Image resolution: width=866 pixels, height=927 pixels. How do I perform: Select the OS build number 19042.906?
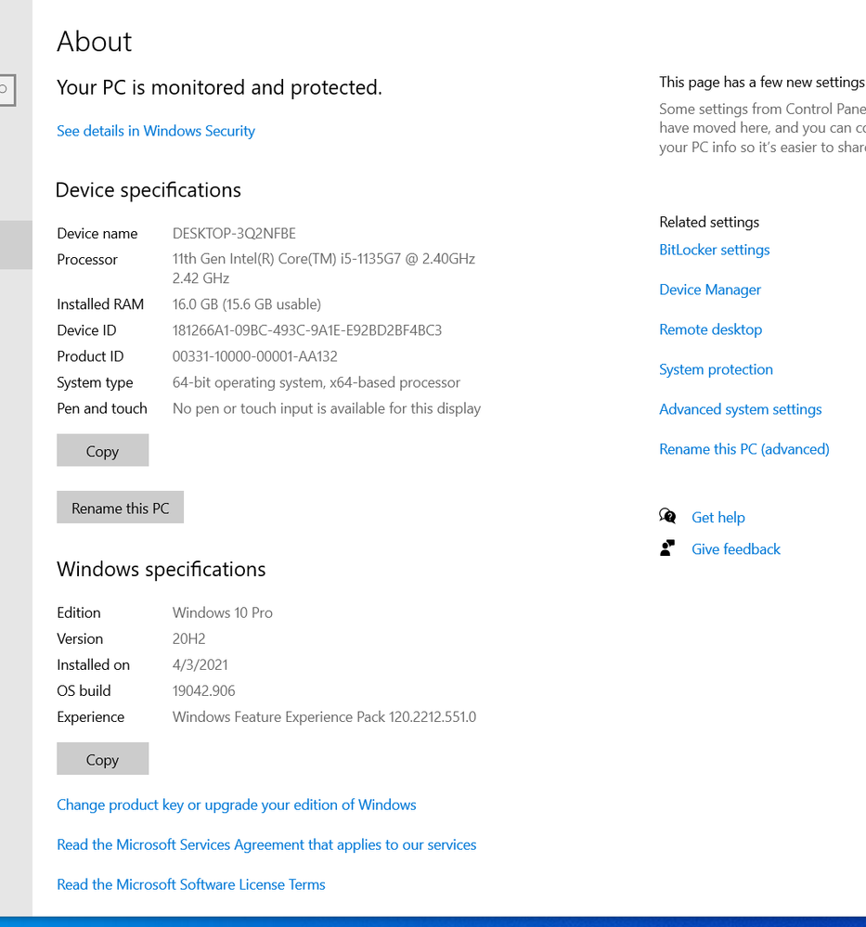click(x=203, y=691)
